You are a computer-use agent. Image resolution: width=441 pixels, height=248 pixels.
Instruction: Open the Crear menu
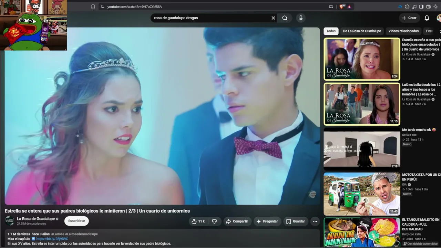pos(409,18)
